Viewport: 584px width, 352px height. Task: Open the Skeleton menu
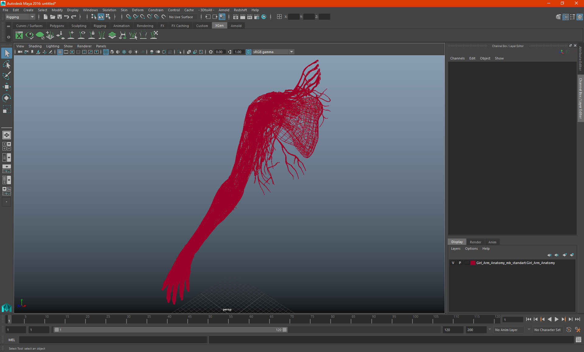109,10
